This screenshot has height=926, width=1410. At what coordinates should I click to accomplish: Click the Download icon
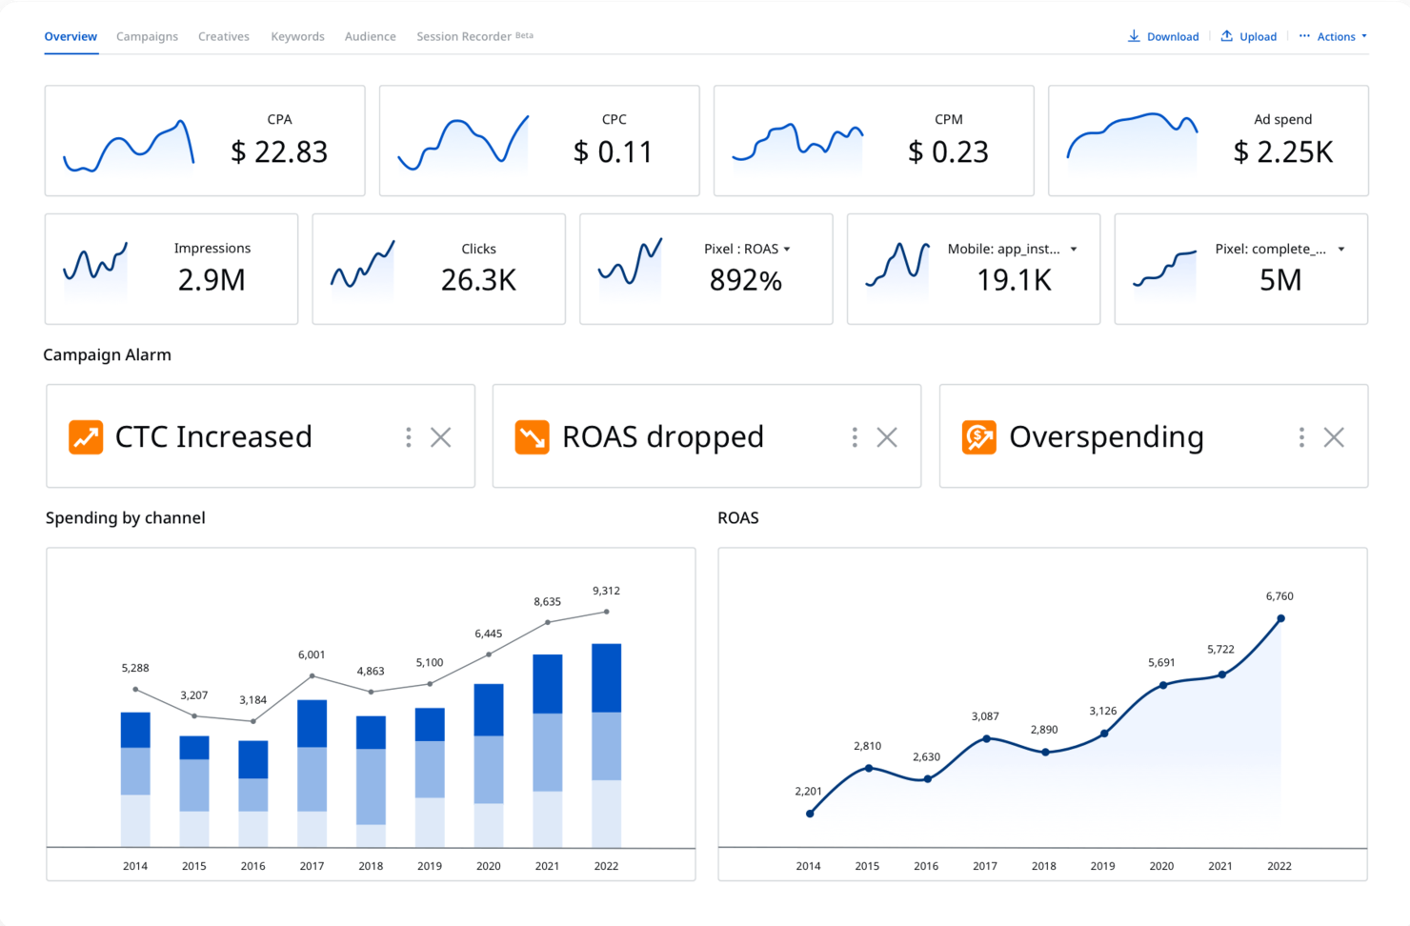pyautogui.click(x=1133, y=35)
